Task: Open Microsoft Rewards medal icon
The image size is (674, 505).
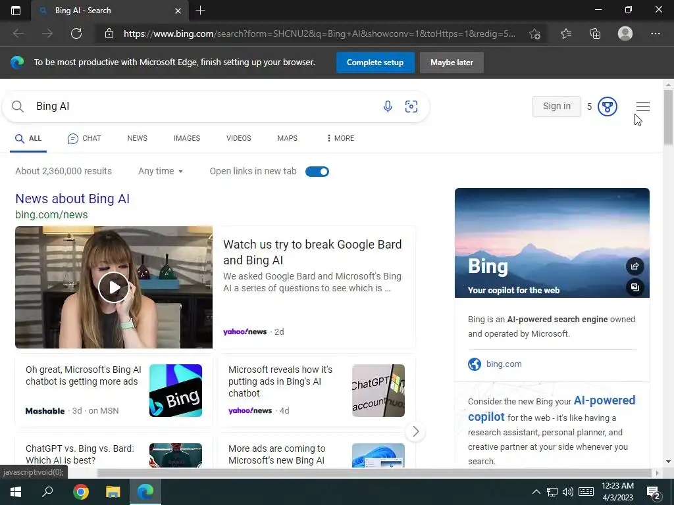Action: 608,107
